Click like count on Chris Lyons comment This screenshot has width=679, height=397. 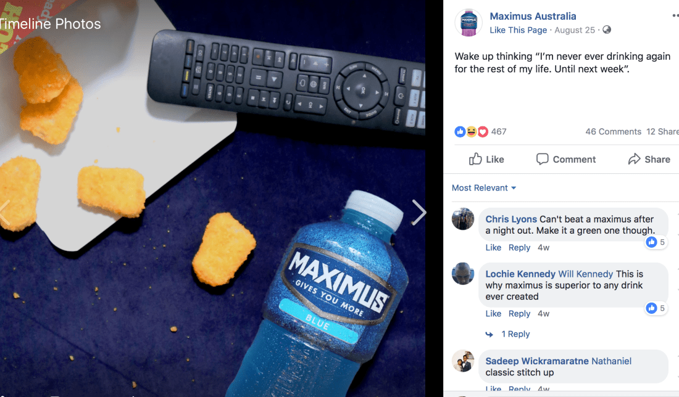655,242
